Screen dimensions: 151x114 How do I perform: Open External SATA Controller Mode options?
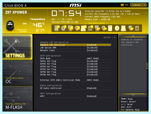93,80
